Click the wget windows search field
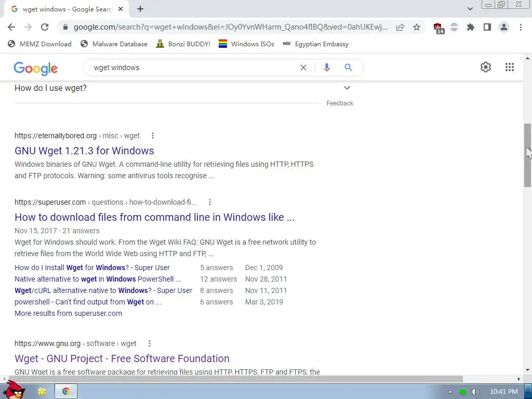The height and width of the screenshot is (399, 532). 193,68
